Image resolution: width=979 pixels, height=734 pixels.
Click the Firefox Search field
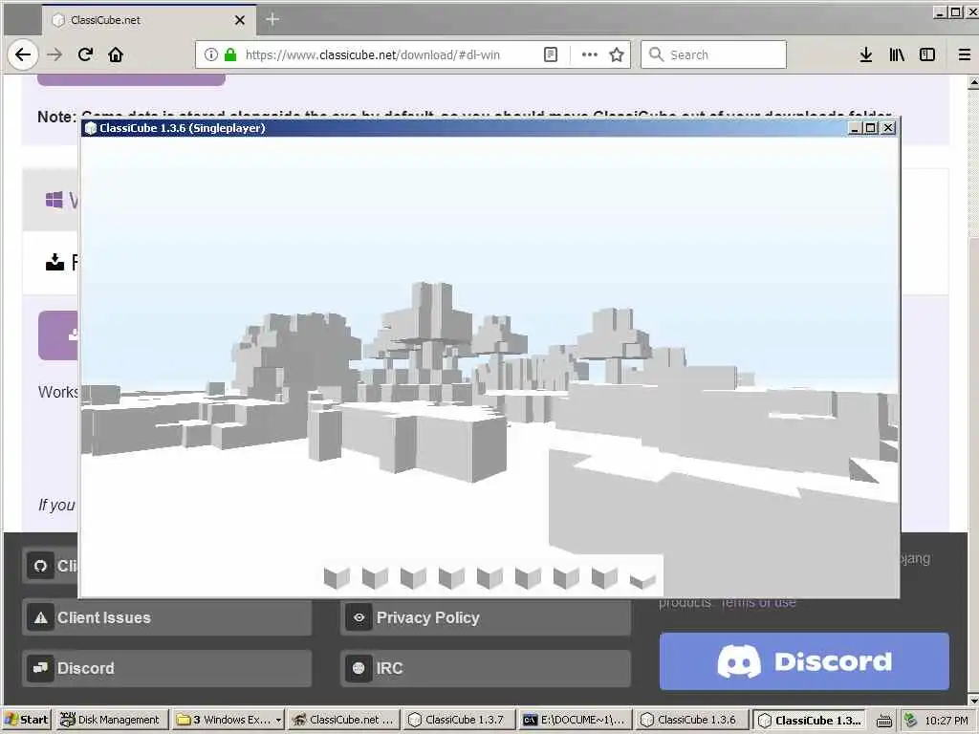pyautogui.click(x=713, y=54)
